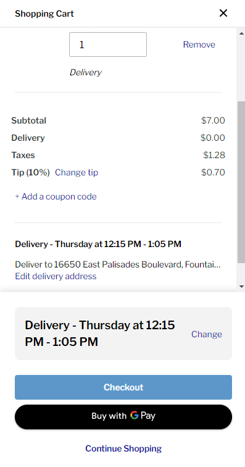Edit the delivery address

tap(56, 276)
